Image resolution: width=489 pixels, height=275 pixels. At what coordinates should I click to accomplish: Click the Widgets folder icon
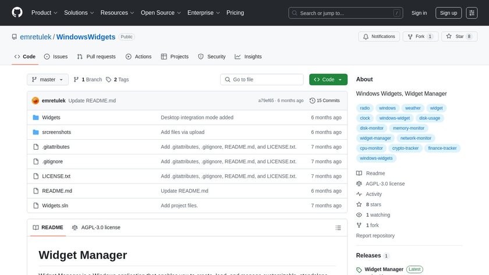click(36, 118)
